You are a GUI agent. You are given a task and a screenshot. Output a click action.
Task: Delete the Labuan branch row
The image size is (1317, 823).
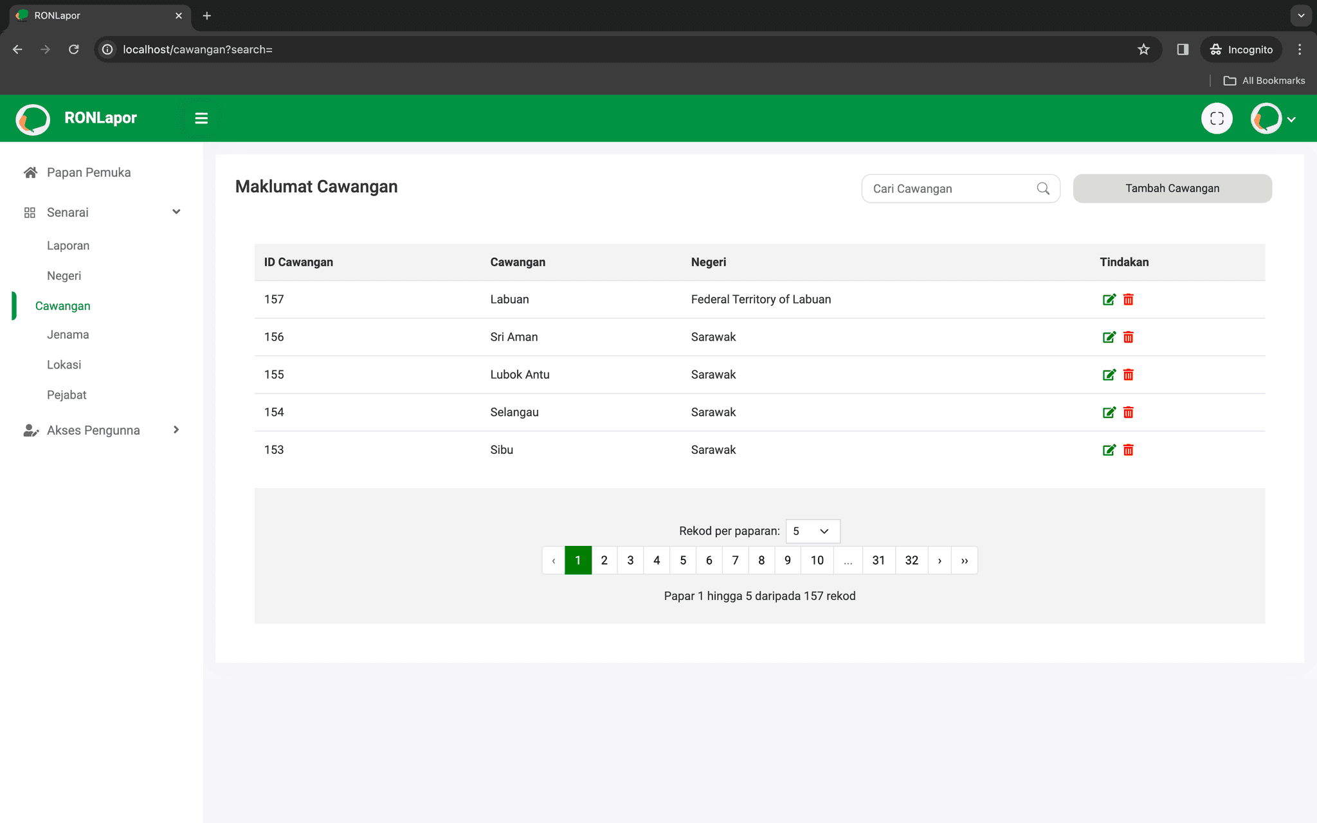point(1129,300)
